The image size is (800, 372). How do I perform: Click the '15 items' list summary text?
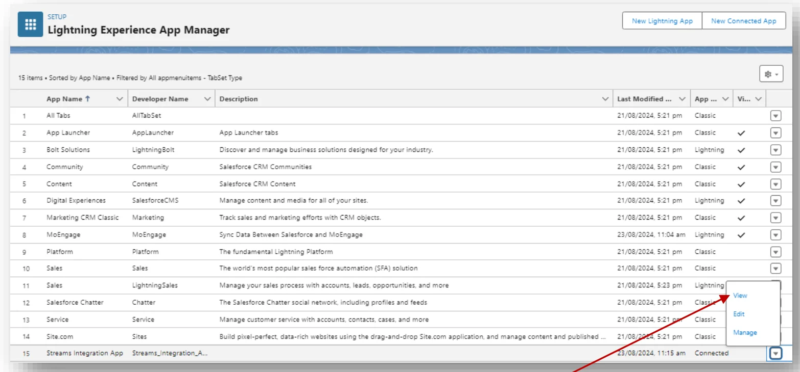pos(31,78)
